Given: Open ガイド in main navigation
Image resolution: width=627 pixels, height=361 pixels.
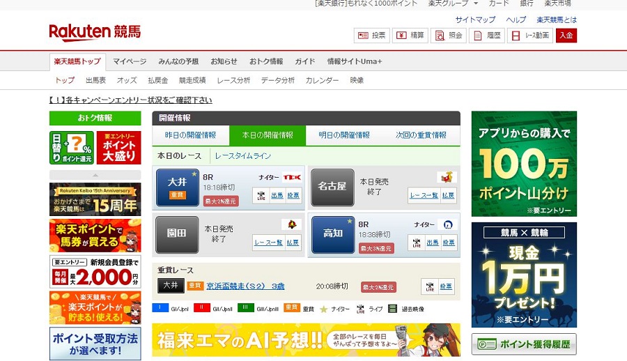Looking at the screenshot, I should pyautogui.click(x=305, y=61).
